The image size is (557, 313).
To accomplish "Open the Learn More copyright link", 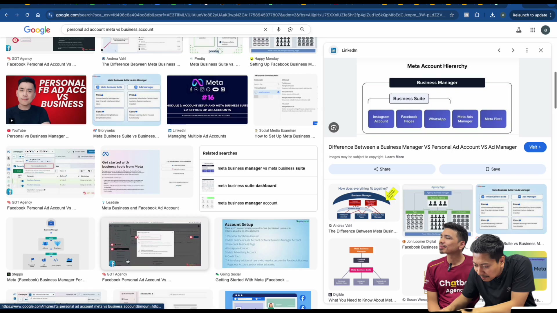I will 394,157.
